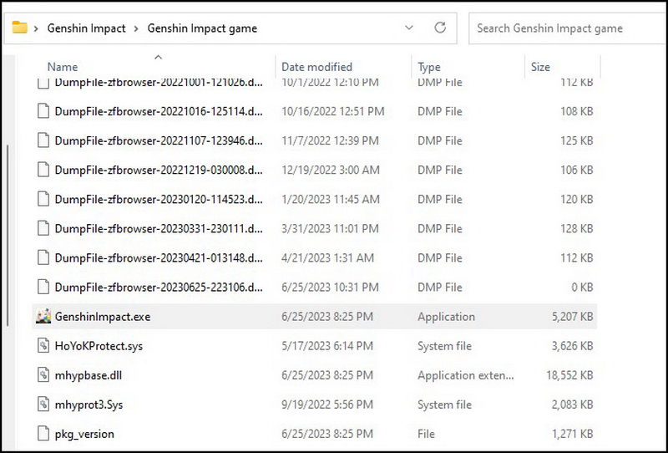Screen dimensions: 668x453
Task: Click the 1,271 KB size value
Action: (573, 434)
